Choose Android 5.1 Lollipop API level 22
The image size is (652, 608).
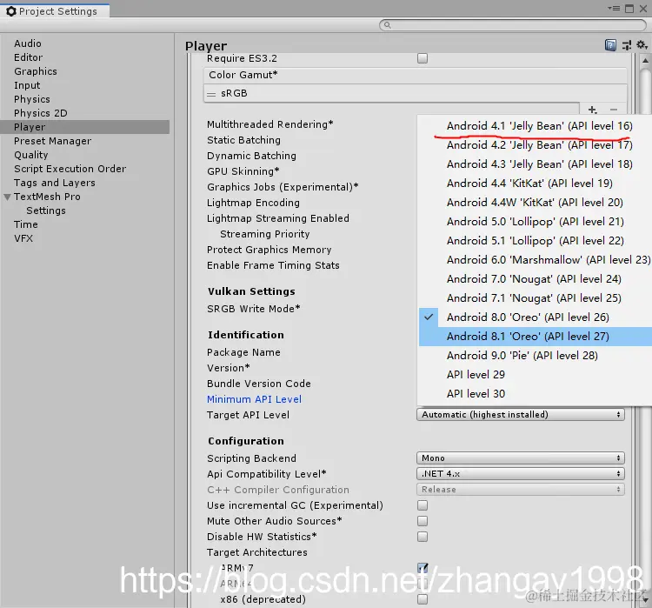536,241
